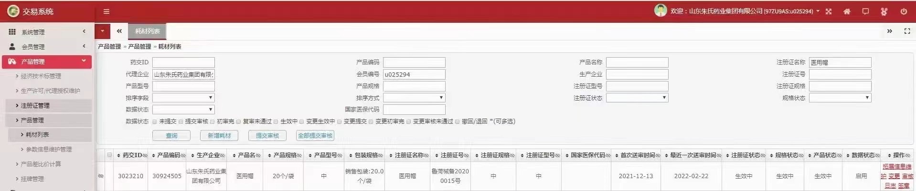Click the double-left arrow tab scroll icon

119,31
